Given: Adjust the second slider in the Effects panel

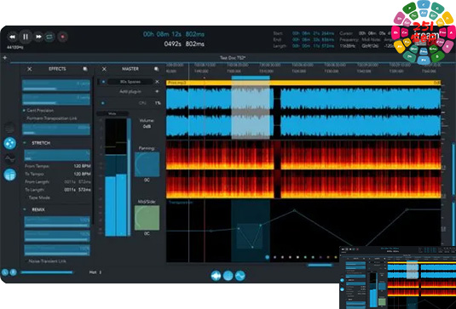Looking at the screenshot, I should point(56,100).
